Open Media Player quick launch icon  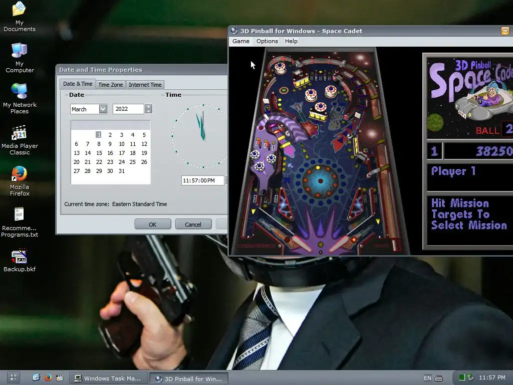[x=60, y=378]
